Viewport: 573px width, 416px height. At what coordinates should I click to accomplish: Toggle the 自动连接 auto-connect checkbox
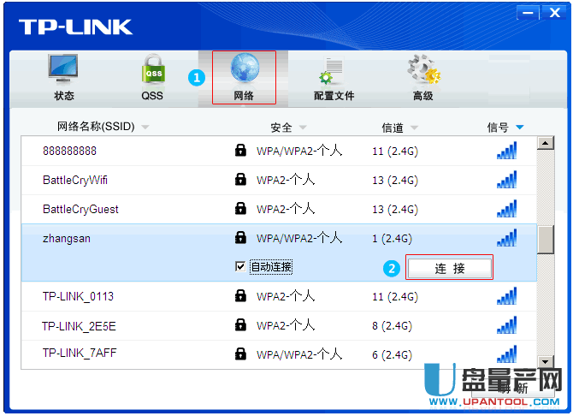[240, 267]
